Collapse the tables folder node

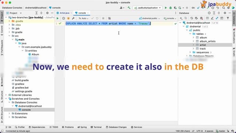[190, 34]
